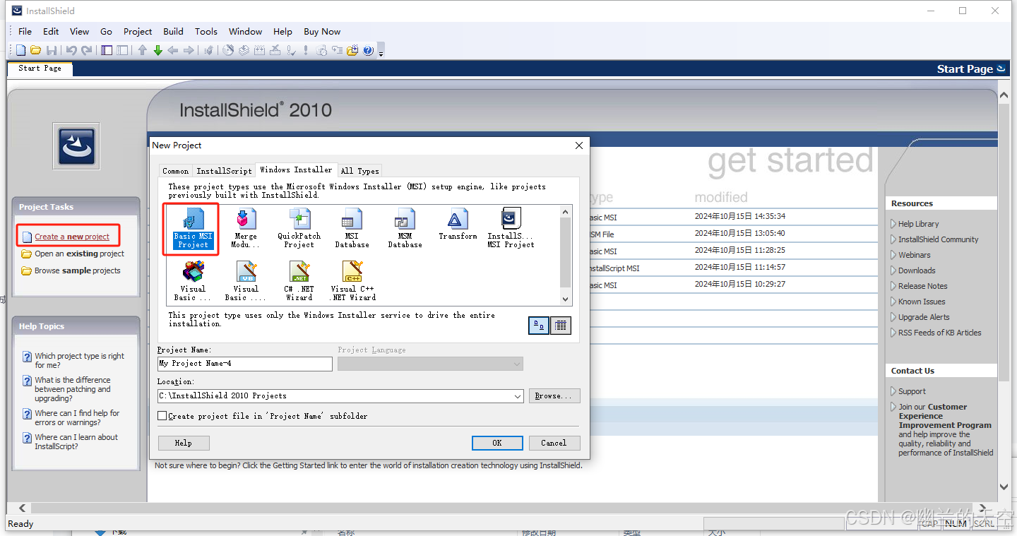Image resolution: width=1017 pixels, height=536 pixels.
Task: Select the C# .NET Wizard icon
Action: click(299, 281)
